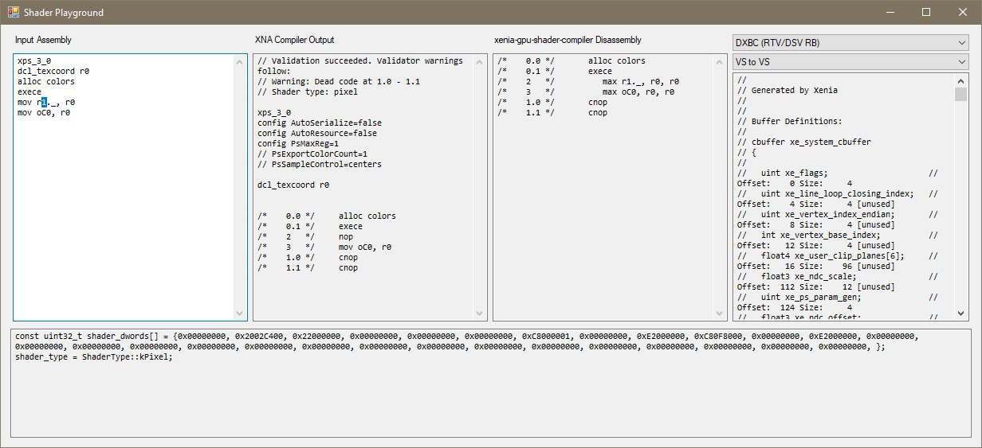Screen dimensions: 982x448
Task: Click the DXBC output scroll down arrow
Action: [960, 314]
